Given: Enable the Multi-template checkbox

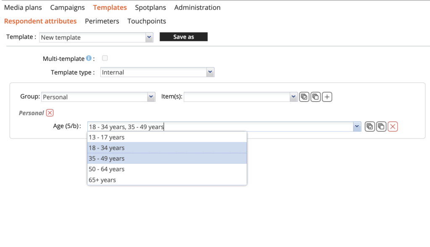Looking at the screenshot, I should [x=105, y=58].
